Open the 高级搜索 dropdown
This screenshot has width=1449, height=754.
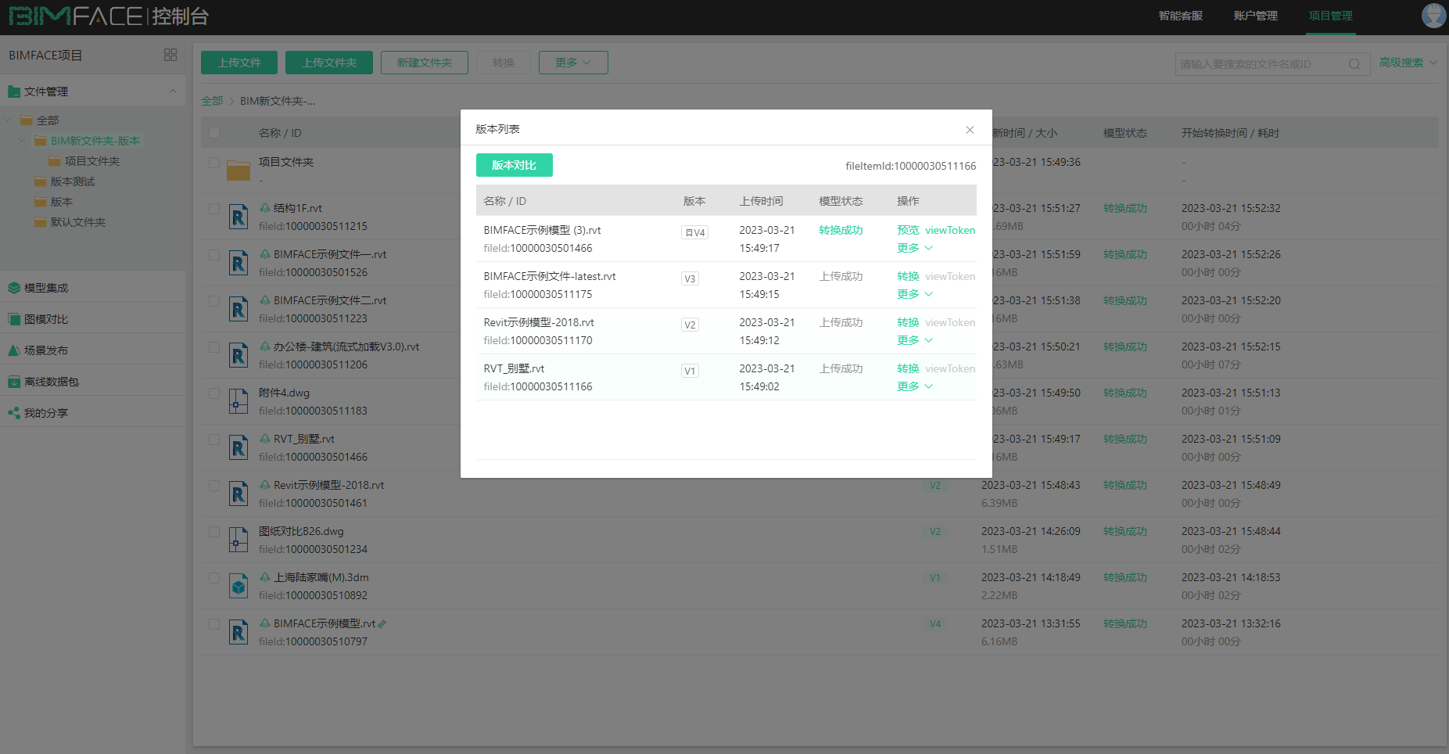pos(1408,63)
